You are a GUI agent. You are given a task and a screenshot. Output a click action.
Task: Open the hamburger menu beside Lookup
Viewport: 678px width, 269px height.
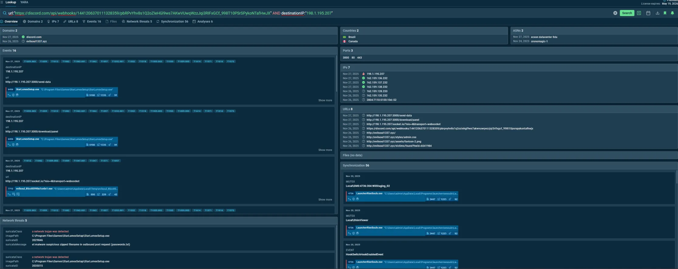[x=2, y=2]
